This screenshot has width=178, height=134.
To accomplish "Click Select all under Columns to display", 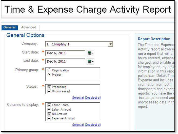I will (78, 125).
